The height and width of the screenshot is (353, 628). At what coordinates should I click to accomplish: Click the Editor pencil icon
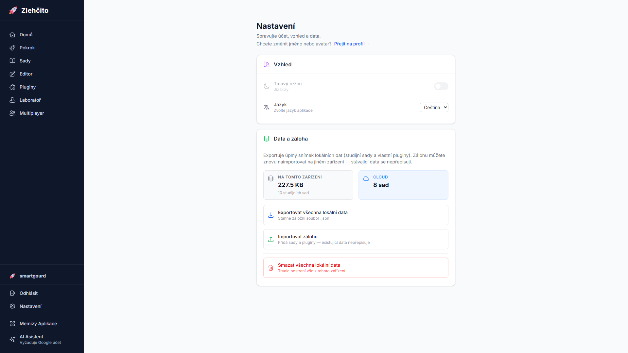pos(12,74)
